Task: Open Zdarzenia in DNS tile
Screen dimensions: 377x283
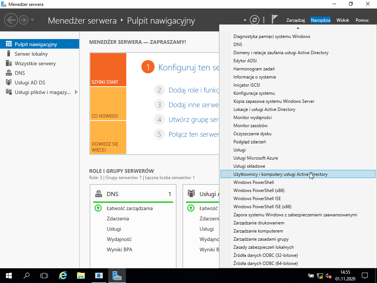Action: (x=118, y=219)
